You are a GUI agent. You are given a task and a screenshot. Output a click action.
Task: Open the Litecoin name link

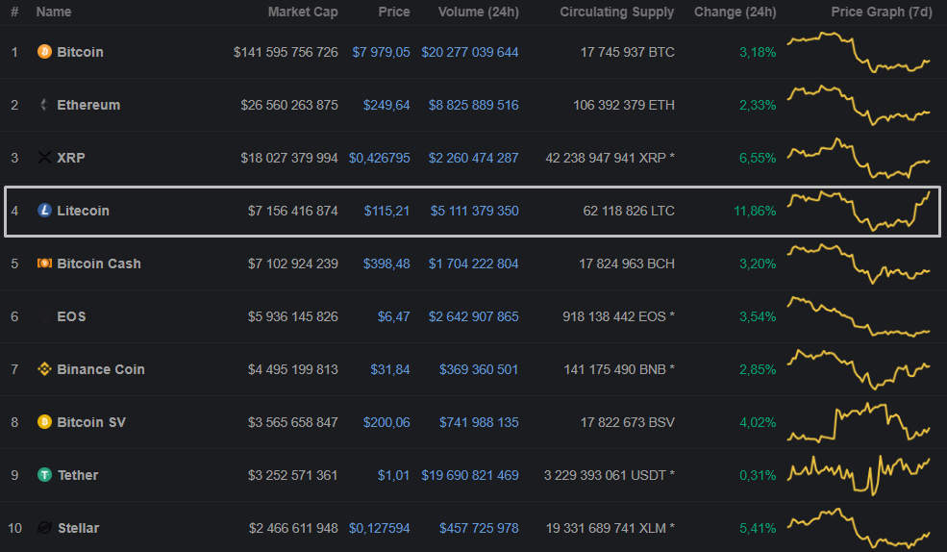tap(83, 211)
